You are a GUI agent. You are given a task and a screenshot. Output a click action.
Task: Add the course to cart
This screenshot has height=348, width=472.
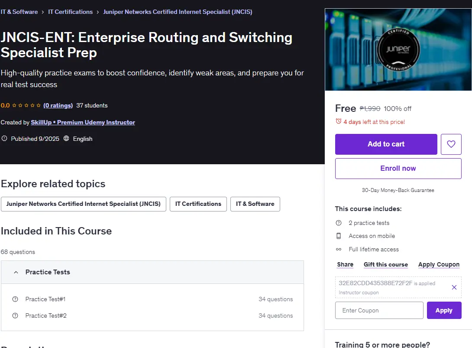pos(386,144)
